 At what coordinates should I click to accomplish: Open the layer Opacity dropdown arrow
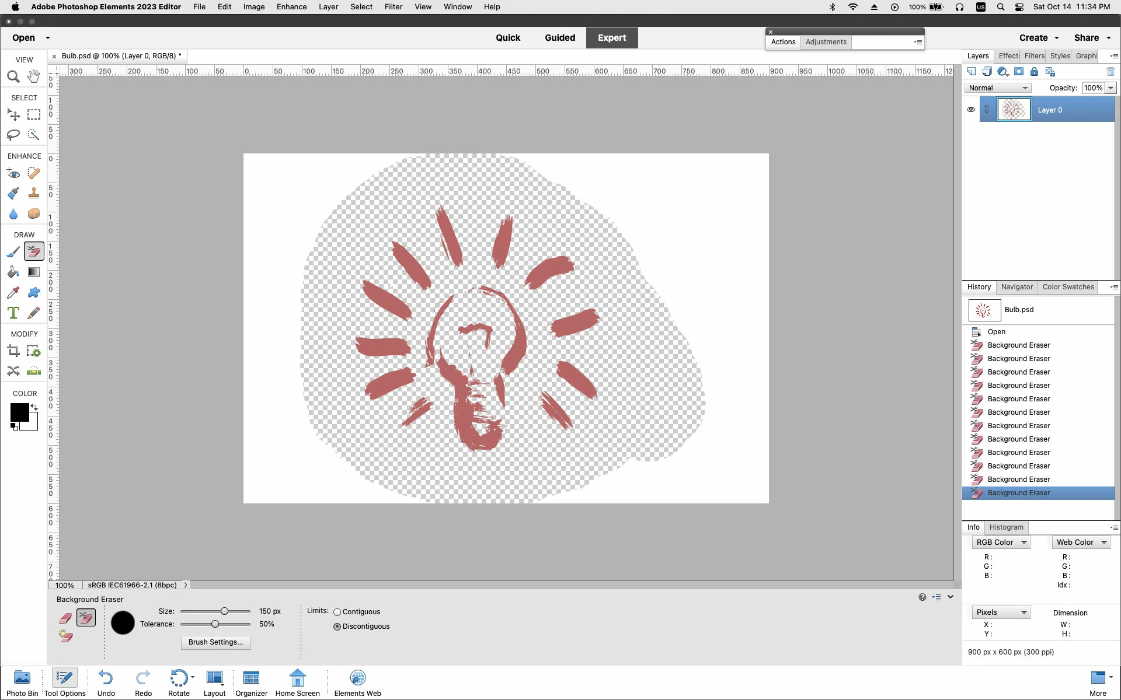click(1110, 88)
